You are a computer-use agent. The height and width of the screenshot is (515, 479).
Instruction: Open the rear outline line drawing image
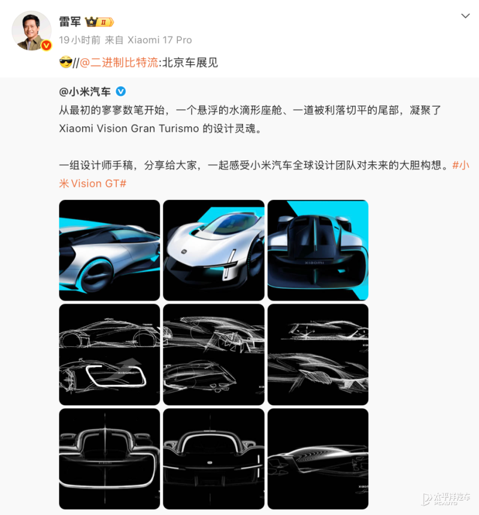[x=110, y=459]
